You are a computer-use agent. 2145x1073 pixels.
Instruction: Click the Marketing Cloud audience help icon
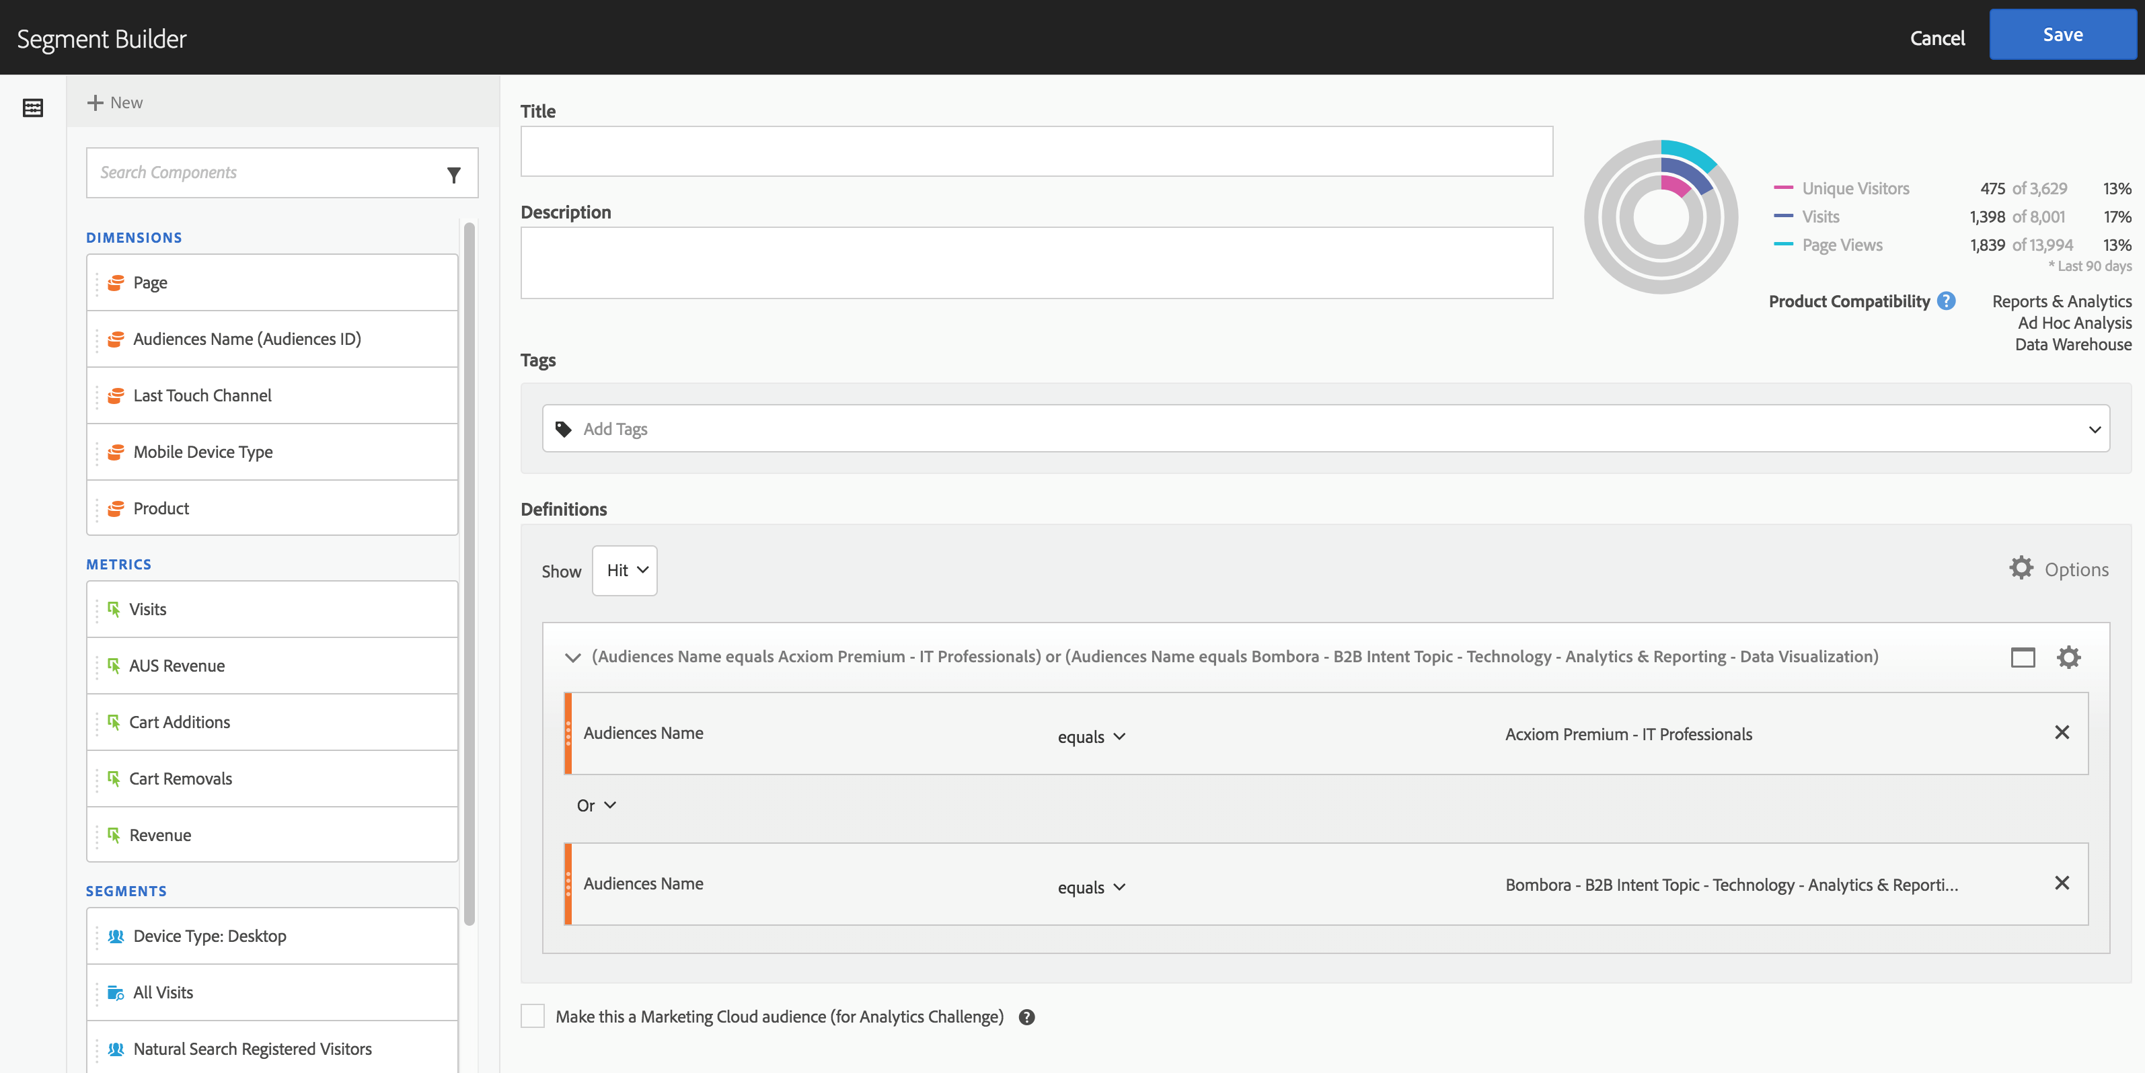coord(1026,1017)
